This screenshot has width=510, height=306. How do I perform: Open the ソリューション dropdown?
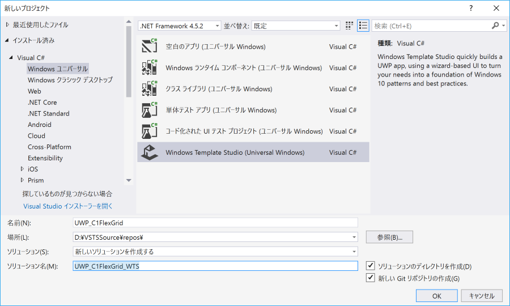215,252
